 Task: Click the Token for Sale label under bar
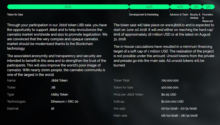pos(15,14)
